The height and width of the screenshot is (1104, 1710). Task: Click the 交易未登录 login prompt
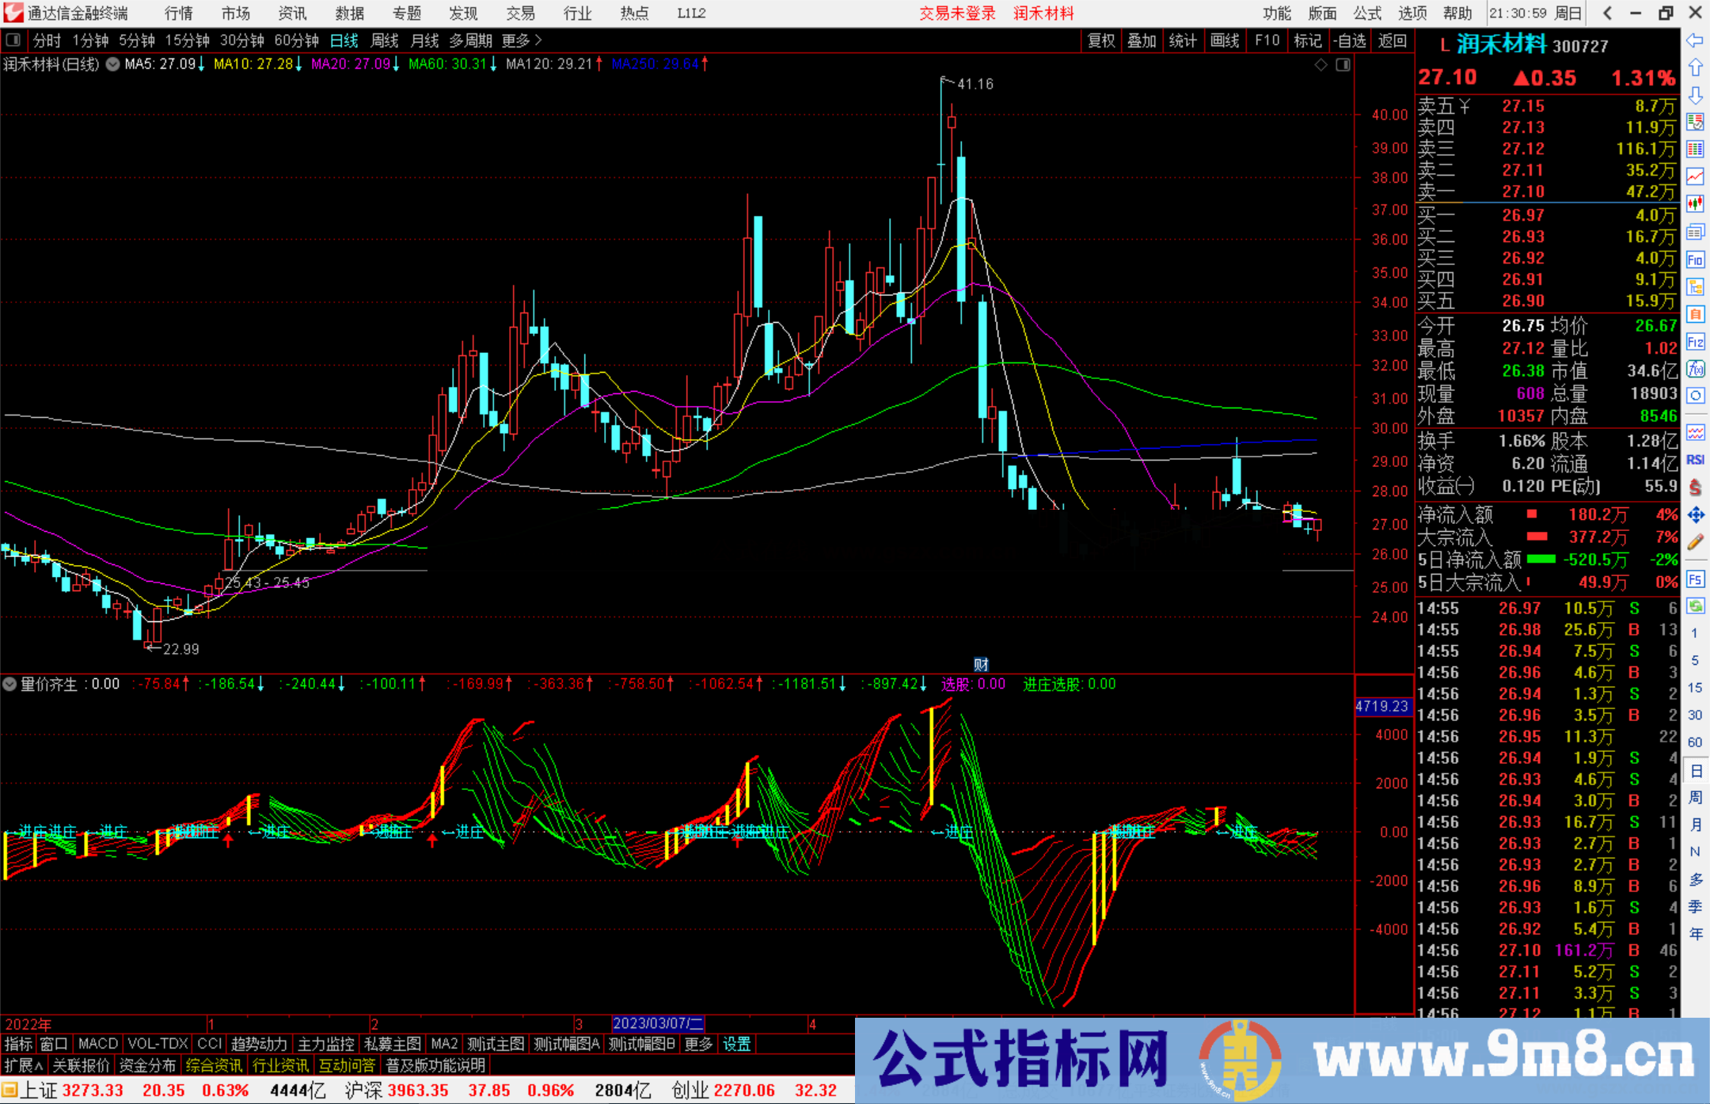click(957, 13)
